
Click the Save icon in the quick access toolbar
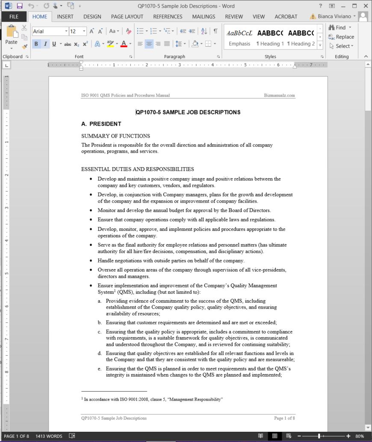click(x=20, y=6)
